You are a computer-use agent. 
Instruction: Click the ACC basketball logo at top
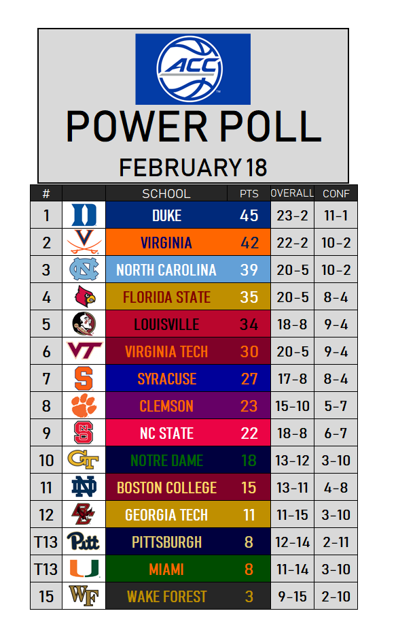193,68
